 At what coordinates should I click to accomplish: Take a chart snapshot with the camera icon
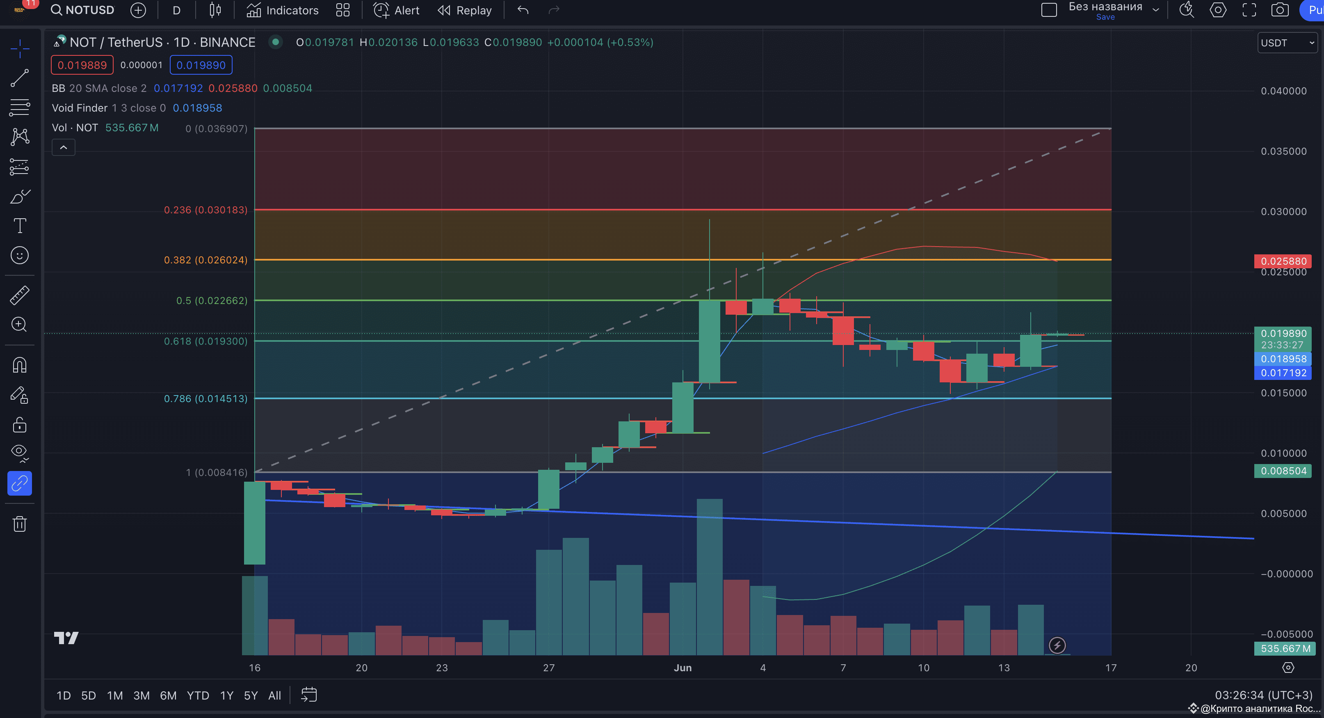point(1279,10)
